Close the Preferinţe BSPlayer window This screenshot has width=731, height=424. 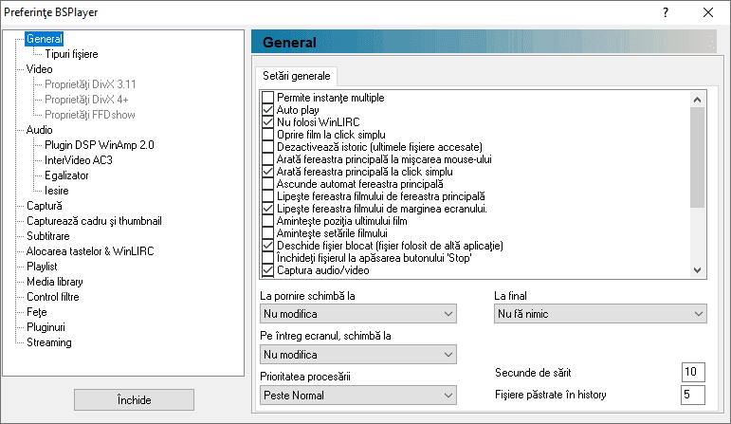[x=707, y=12]
